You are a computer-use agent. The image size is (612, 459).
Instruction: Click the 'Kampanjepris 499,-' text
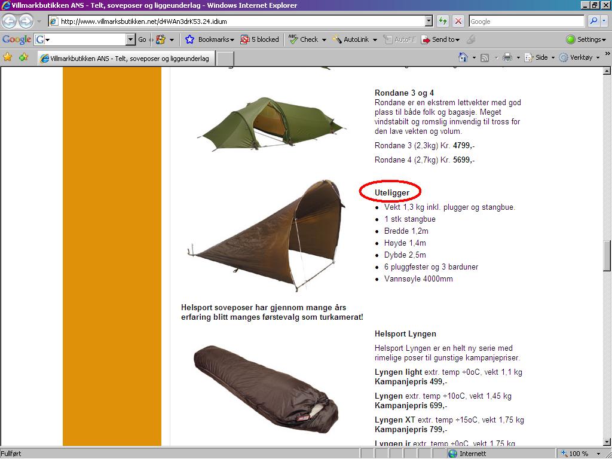click(411, 382)
